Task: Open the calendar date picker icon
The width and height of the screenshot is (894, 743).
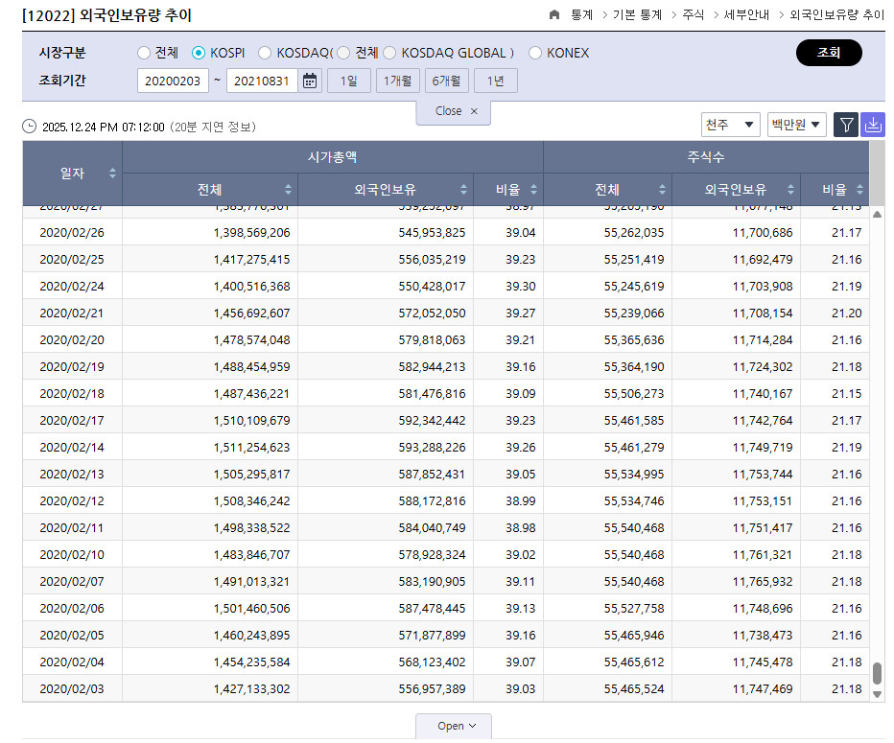Action: (x=310, y=81)
